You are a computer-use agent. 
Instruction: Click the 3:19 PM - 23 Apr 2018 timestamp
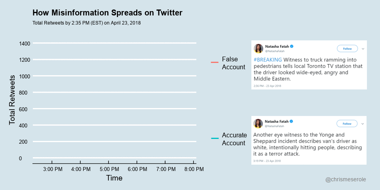pyautogui.click(x=267, y=161)
